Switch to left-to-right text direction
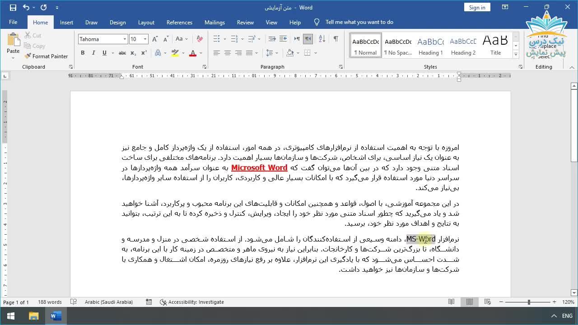The height and width of the screenshot is (325, 578). tap(297, 39)
